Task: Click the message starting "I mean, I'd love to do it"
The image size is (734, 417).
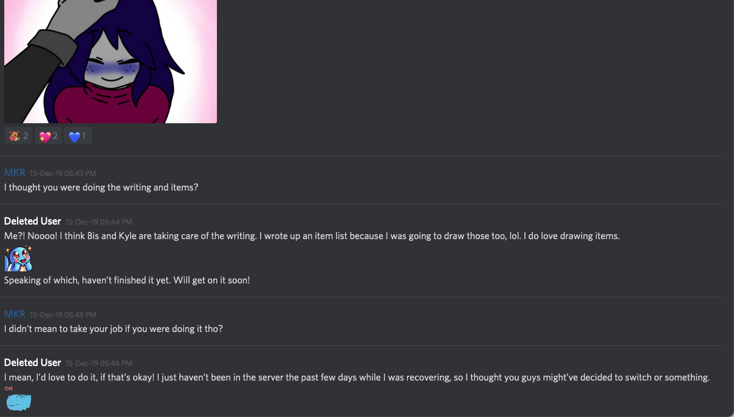Action: [357, 378]
